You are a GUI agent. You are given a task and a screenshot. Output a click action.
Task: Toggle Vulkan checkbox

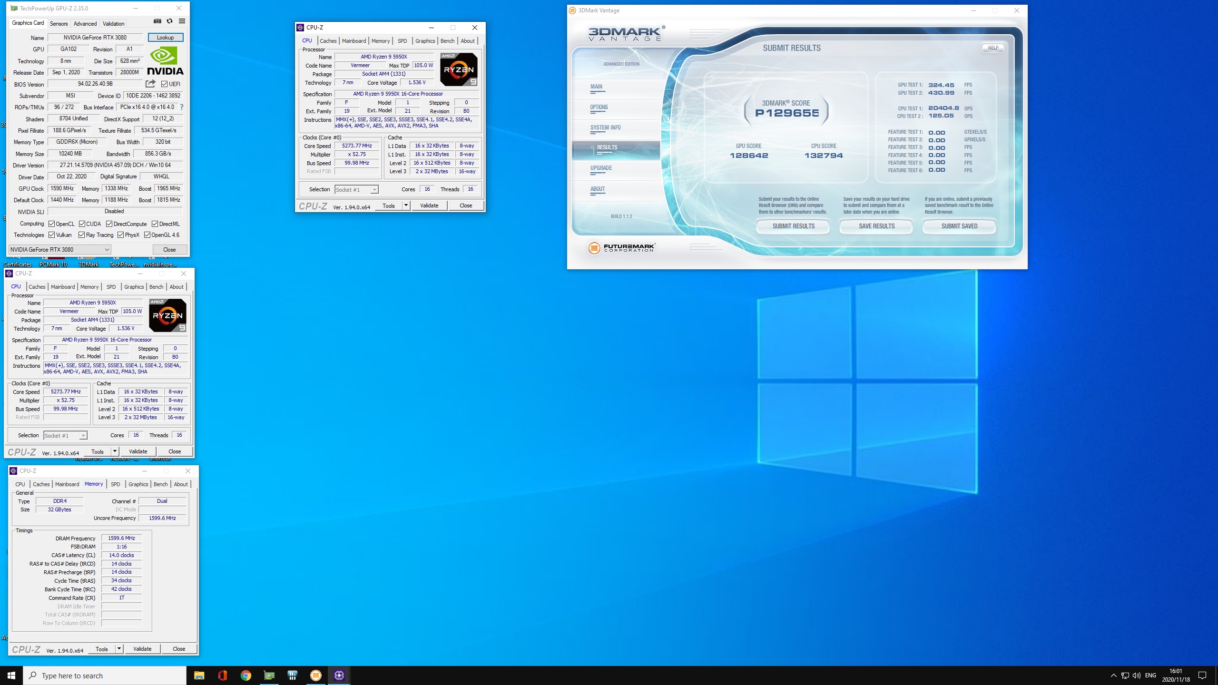coord(51,235)
